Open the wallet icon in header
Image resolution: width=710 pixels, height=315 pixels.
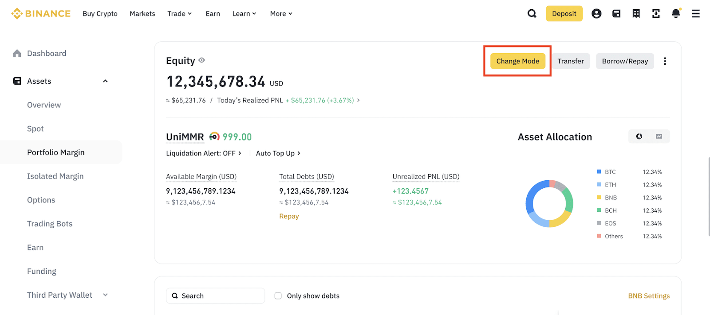[x=616, y=14]
